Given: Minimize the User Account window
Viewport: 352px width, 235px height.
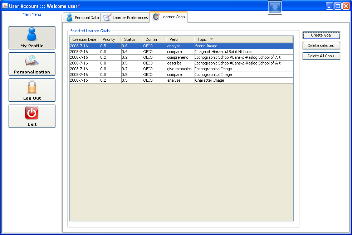Looking at the screenshot, I should (329, 6).
